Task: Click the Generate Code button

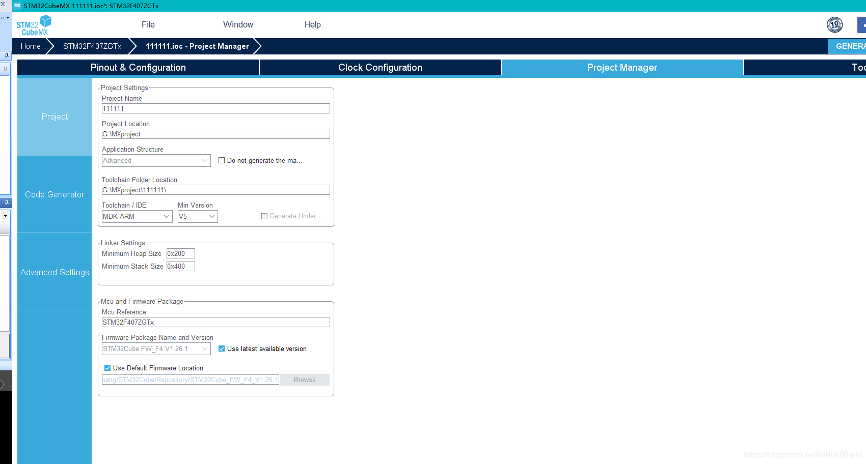Action: click(x=847, y=46)
